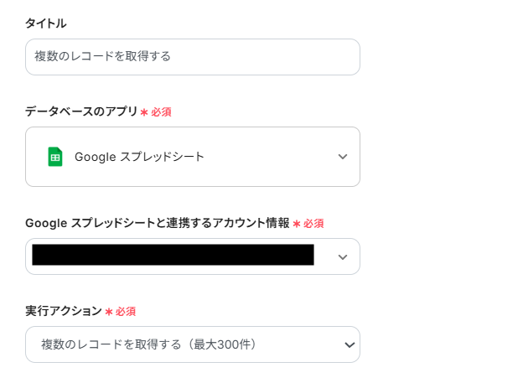Click the 必須 marker next to アカウント情報

point(313,224)
